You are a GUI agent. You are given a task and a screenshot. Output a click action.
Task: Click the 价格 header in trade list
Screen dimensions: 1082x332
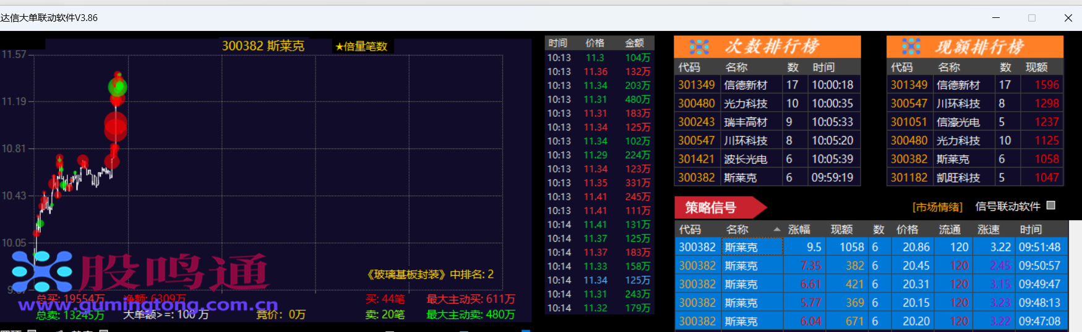click(x=595, y=43)
